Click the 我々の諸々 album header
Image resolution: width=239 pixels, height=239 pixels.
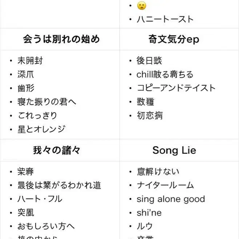(57, 150)
